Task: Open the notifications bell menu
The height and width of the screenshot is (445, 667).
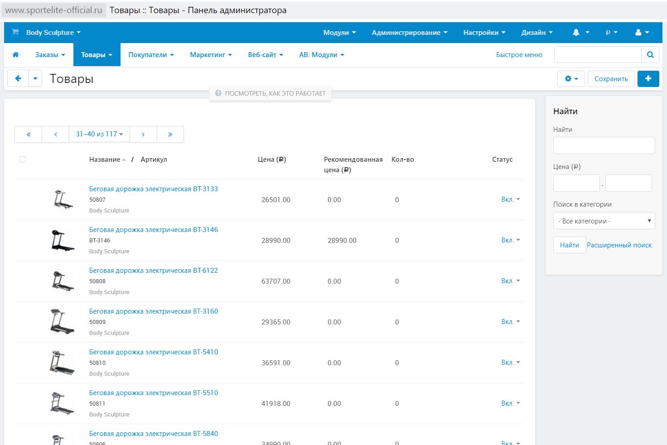Action: [580, 33]
